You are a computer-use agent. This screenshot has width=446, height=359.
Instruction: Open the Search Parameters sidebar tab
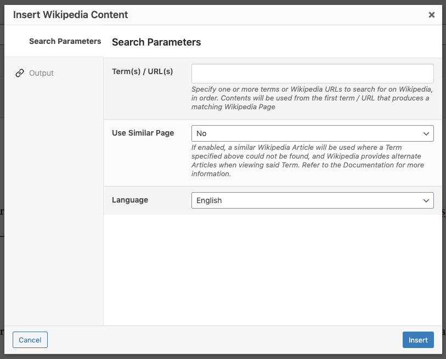click(54, 41)
